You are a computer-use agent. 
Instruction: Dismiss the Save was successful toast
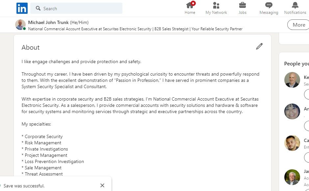(x=102, y=185)
